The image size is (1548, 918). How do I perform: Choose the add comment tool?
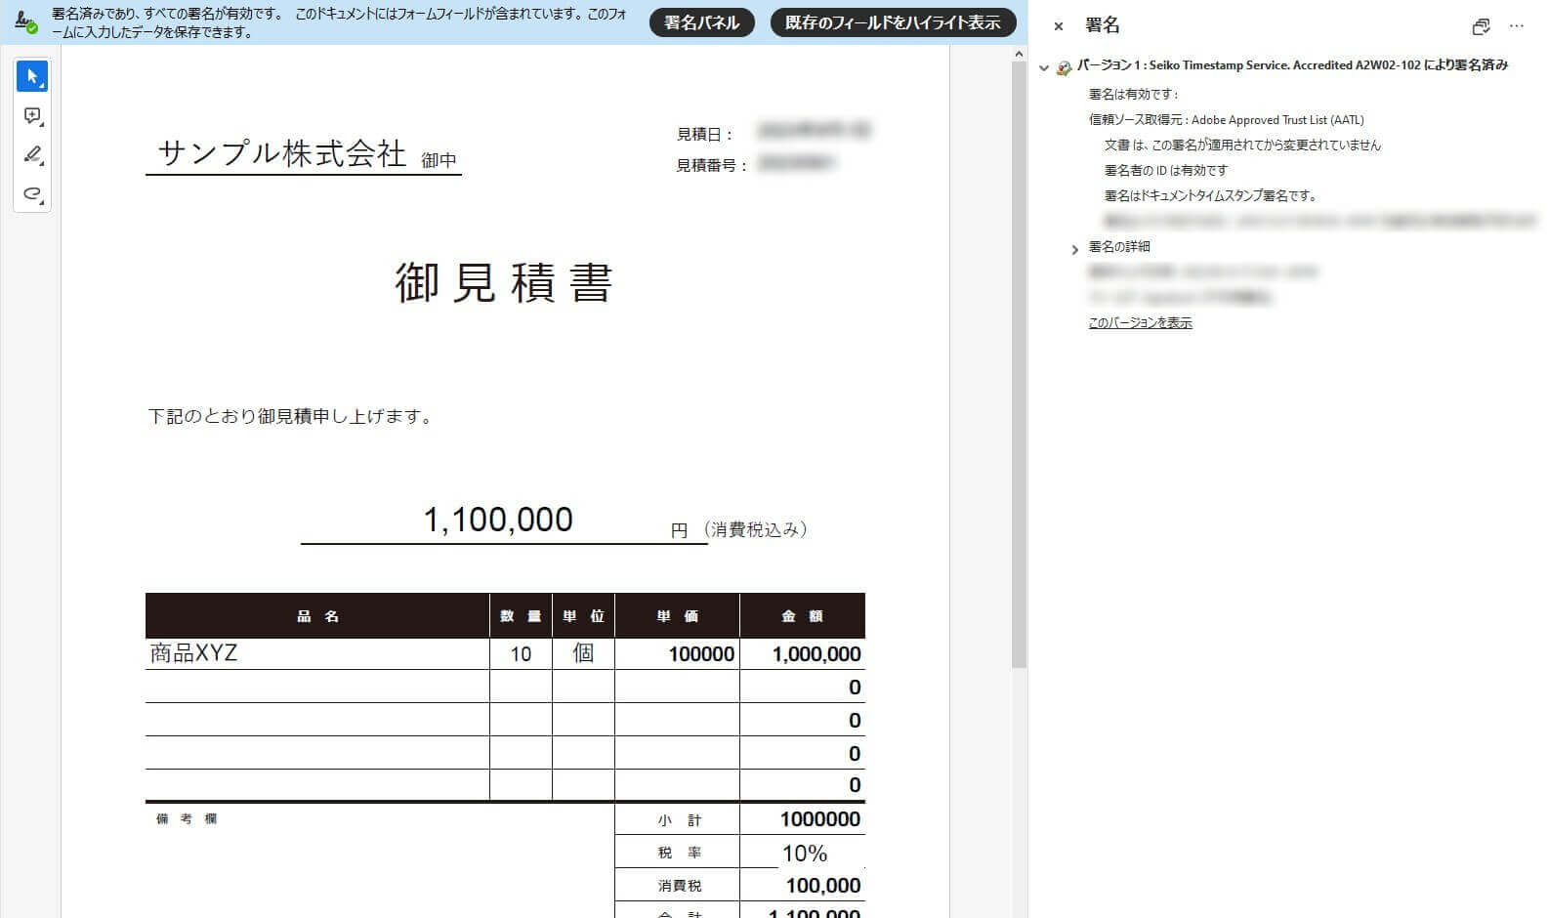click(32, 116)
